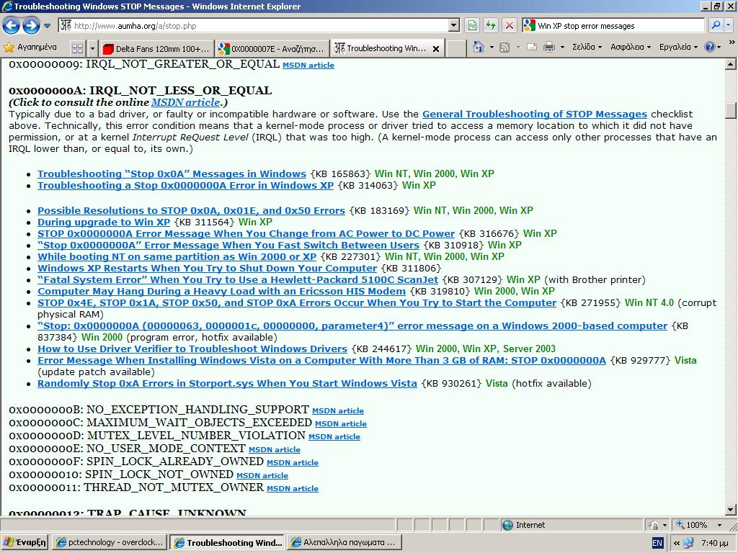Open Windows XP Restarts When You Shut Down link
Image resolution: width=738 pixels, height=553 pixels.
[x=207, y=268]
